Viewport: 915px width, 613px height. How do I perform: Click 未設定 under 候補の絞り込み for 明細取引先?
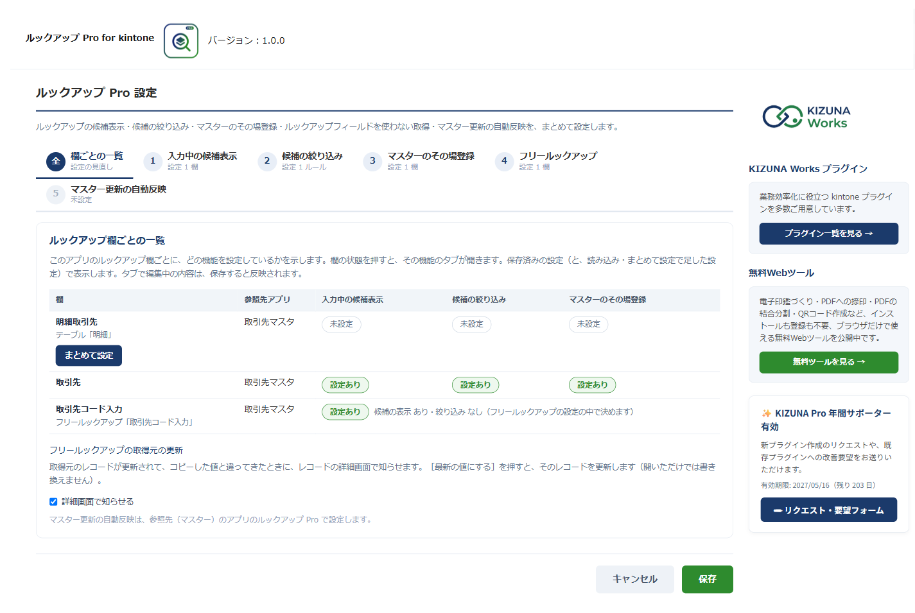tap(472, 324)
